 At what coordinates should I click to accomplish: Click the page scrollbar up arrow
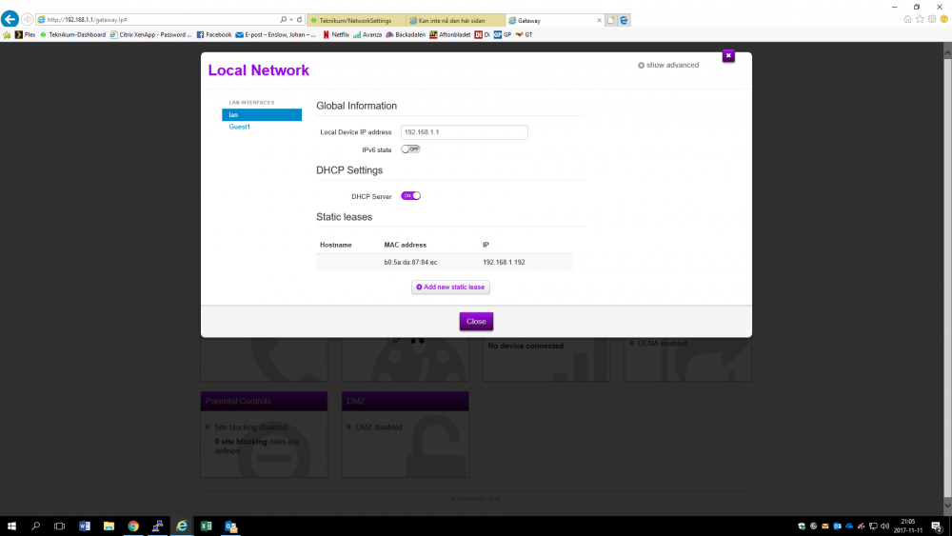click(947, 52)
